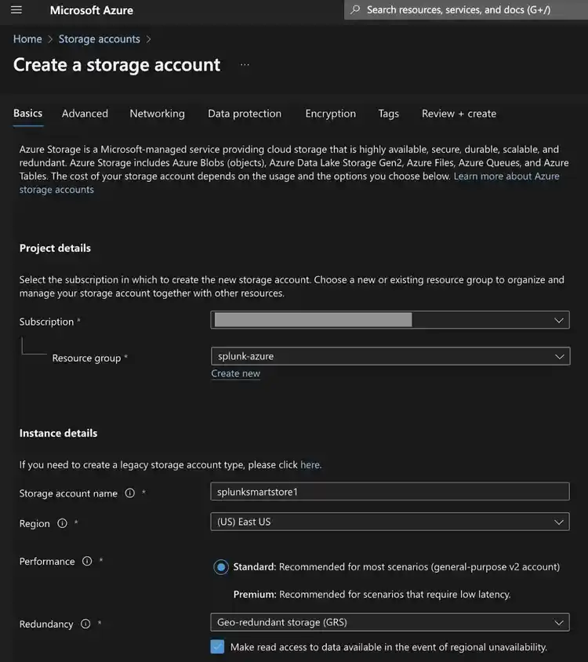The width and height of the screenshot is (588, 662).
Task: Uncheck read access for regional unavailability
Action: tap(216, 645)
